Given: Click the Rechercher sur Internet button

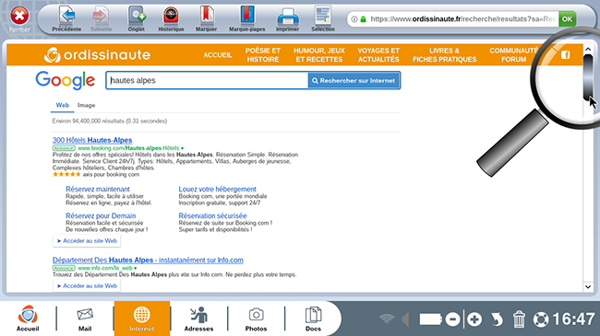Looking at the screenshot, I should [x=354, y=81].
